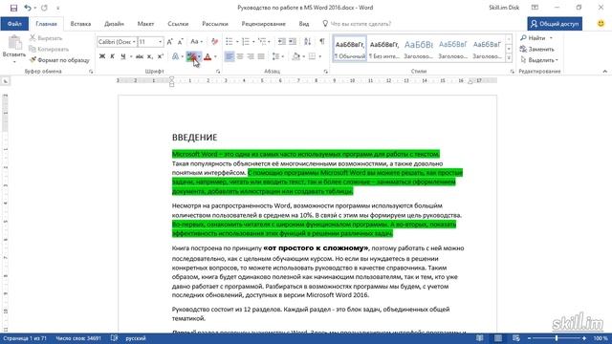Open the Файл tab

(x=14, y=24)
